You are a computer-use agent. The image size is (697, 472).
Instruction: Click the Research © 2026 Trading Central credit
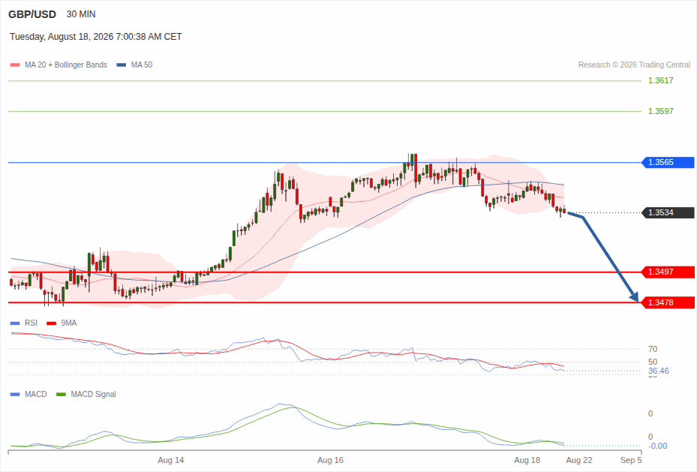coord(634,65)
